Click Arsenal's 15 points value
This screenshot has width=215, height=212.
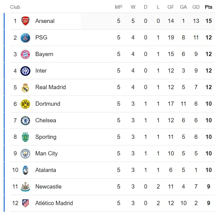pyautogui.click(x=208, y=21)
